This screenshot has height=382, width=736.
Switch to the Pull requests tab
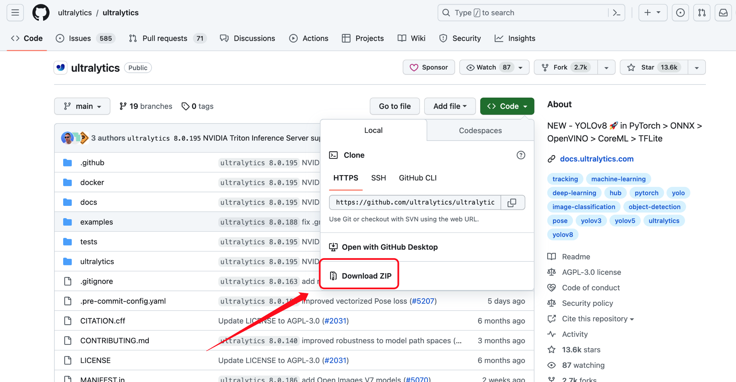(168, 38)
